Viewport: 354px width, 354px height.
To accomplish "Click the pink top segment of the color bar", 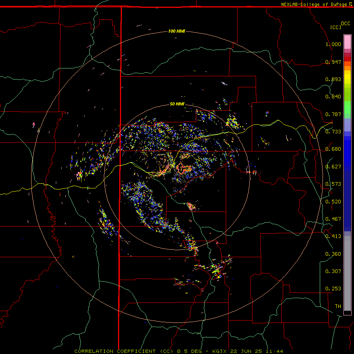I will [347, 42].
